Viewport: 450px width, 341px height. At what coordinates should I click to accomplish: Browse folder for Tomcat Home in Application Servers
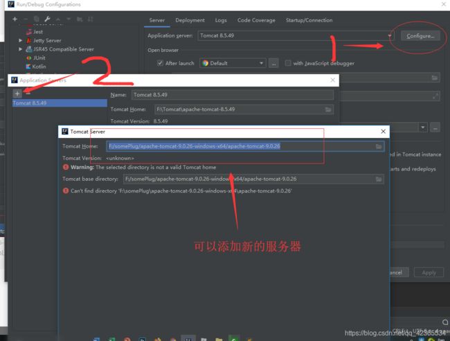(x=328, y=110)
